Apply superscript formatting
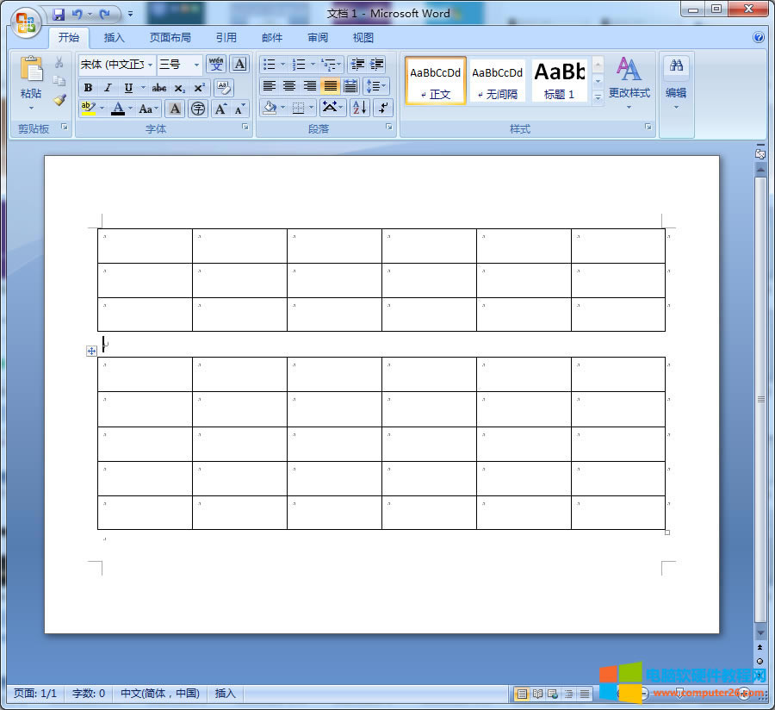This screenshot has height=710, width=775. click(x=200, y=87)
